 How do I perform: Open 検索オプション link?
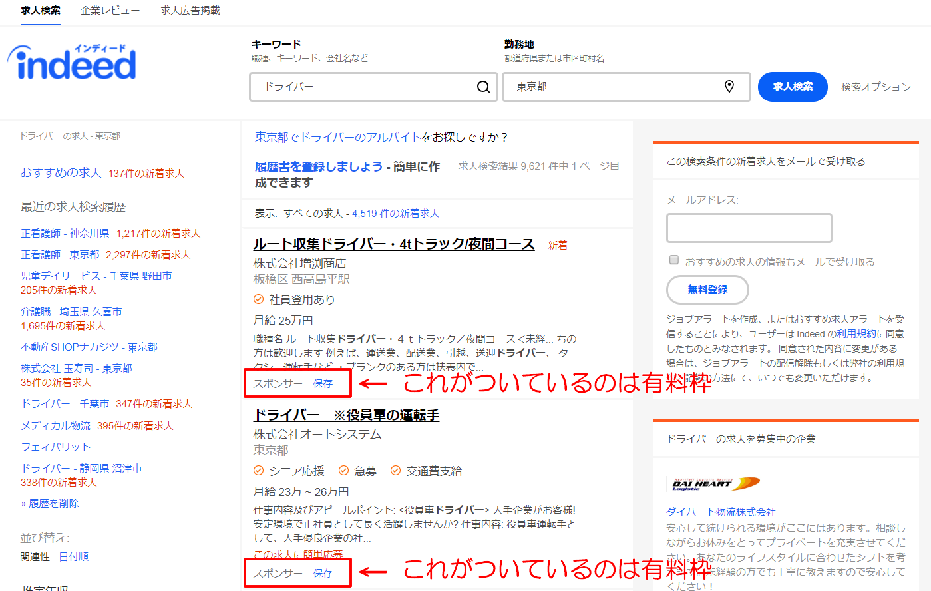876,87
